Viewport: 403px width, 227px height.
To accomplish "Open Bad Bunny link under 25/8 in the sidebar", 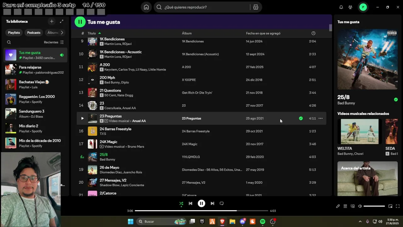I will click(346, 103).
